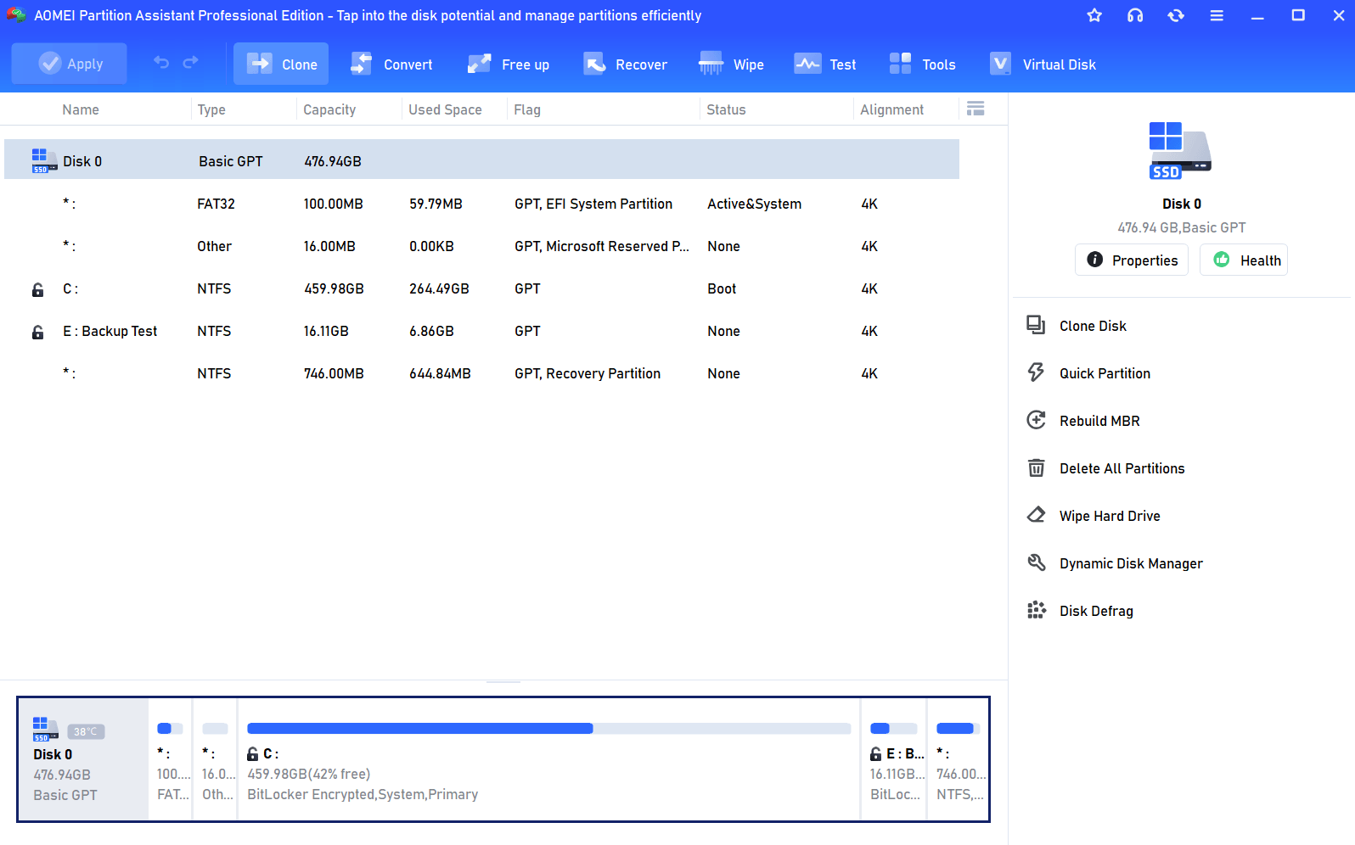
Task: Click the Clone Disk icon in sidebar
Action: pyautogui.click(x=1036, y=326)
